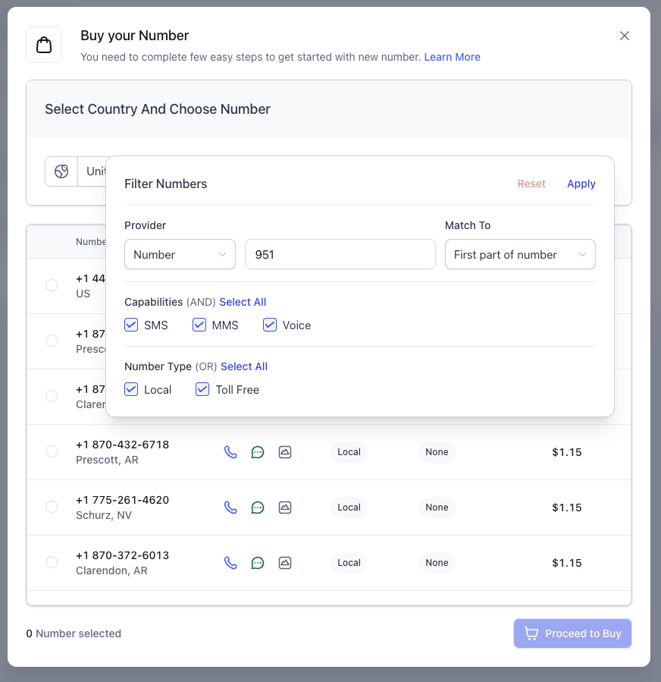661x682 pixels.
Task: Disable the Toll Free number type filter
Action: pos(202,389)
